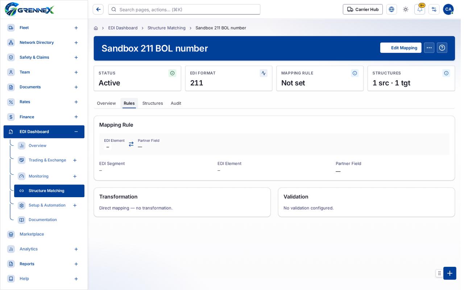Click the Status check circle icon
Screen dimensions: 464x290
[x=172, y=73]
